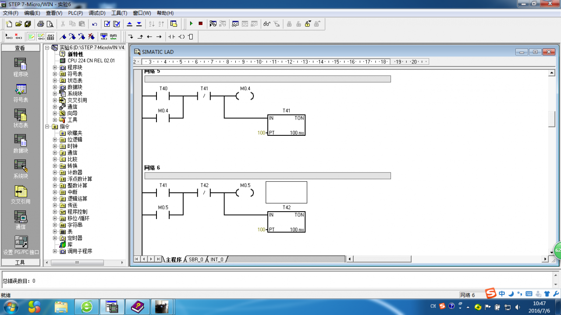Switch to the INT_0 tab
The height and width of the screenshot is (315, 561).
click(x=217, y=259)
